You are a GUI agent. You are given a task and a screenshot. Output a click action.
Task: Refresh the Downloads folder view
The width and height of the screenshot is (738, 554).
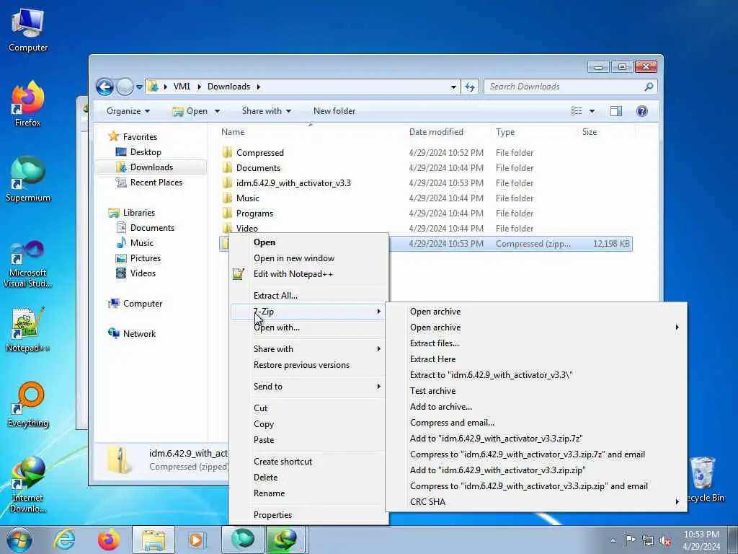pyautogui.click(x=470, y=87)
